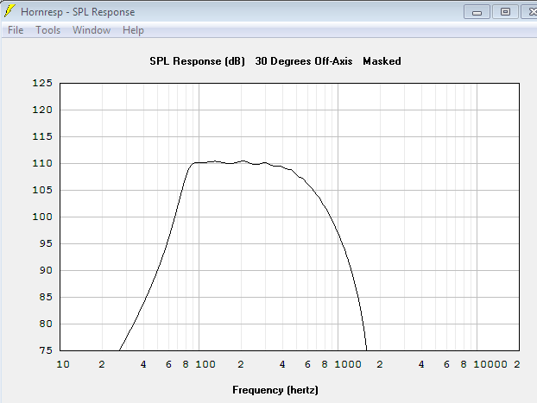537x403 pixels.
Task: Click the 110 dB axis value
Action: coord(42,163)
